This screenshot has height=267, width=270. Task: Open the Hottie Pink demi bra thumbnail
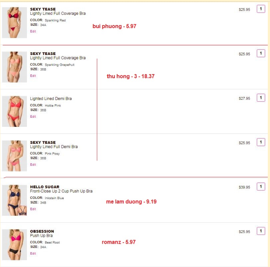[x=14, y=111]
